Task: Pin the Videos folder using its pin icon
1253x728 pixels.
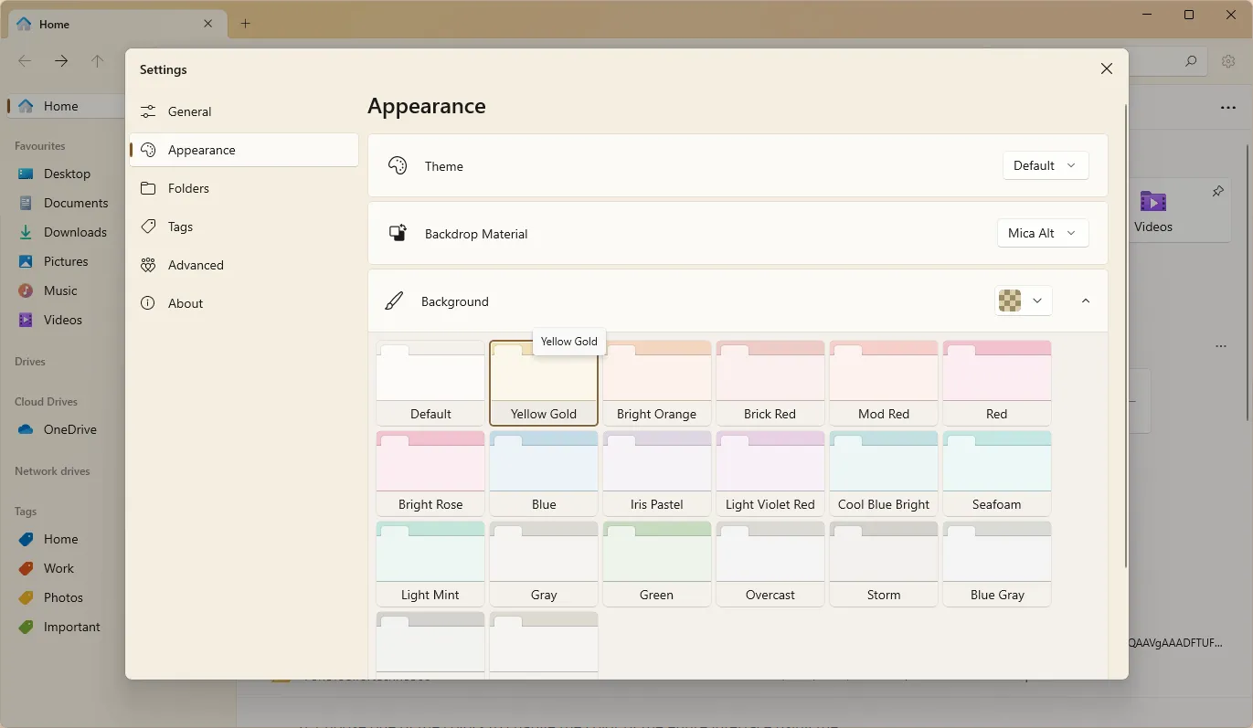Action: 1217,191
